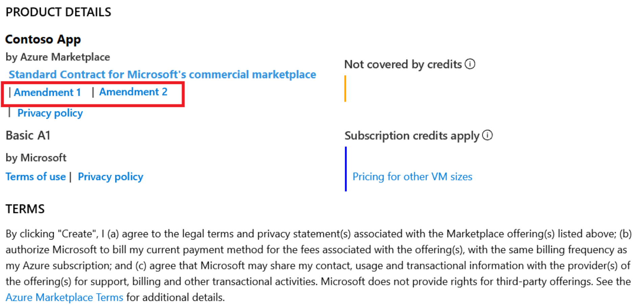This screenshot has height=306, width=634.
Task: Open Pricing for other VM sizes
Action: coord(412,177)
